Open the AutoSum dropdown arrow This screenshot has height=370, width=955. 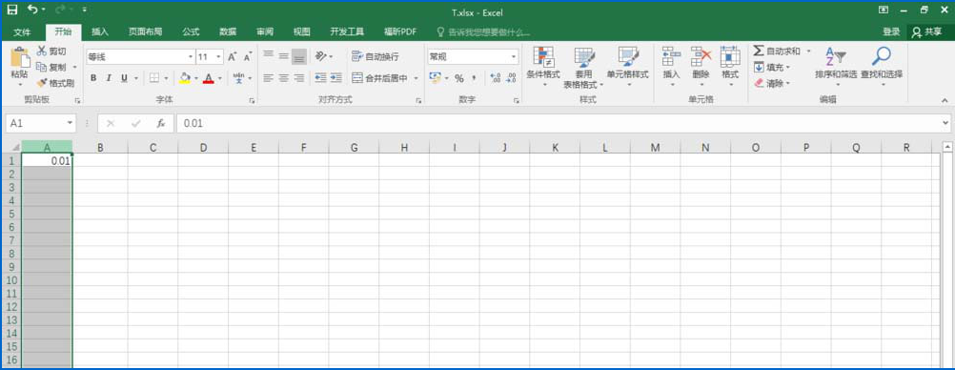tap(809, 51)
